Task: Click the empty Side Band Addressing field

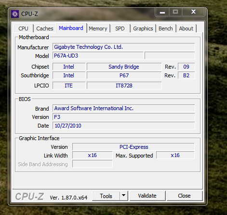Action: click(x=93, y=164)
